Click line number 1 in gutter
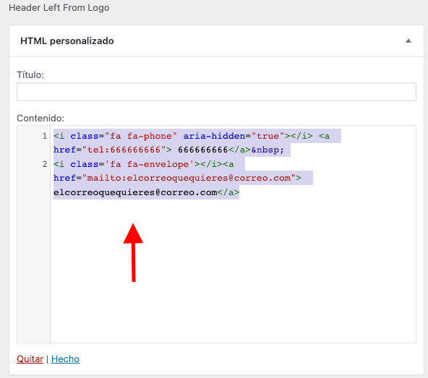 coord(45,136)
